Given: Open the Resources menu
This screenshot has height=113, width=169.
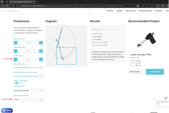Looking at the screenshot, I should [159, 11].
